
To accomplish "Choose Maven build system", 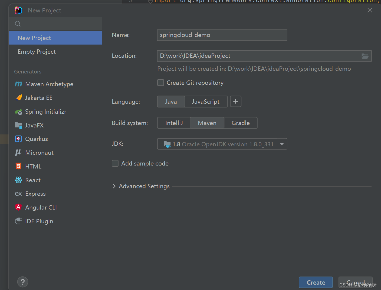I will 207,123.
